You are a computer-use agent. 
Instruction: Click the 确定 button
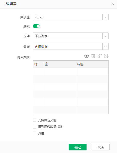point(78,147)
